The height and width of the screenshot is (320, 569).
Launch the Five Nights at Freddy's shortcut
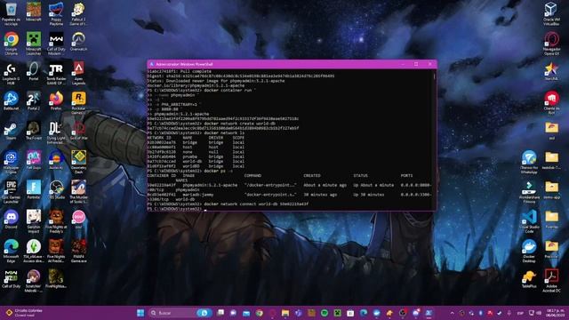pos(56,221)
